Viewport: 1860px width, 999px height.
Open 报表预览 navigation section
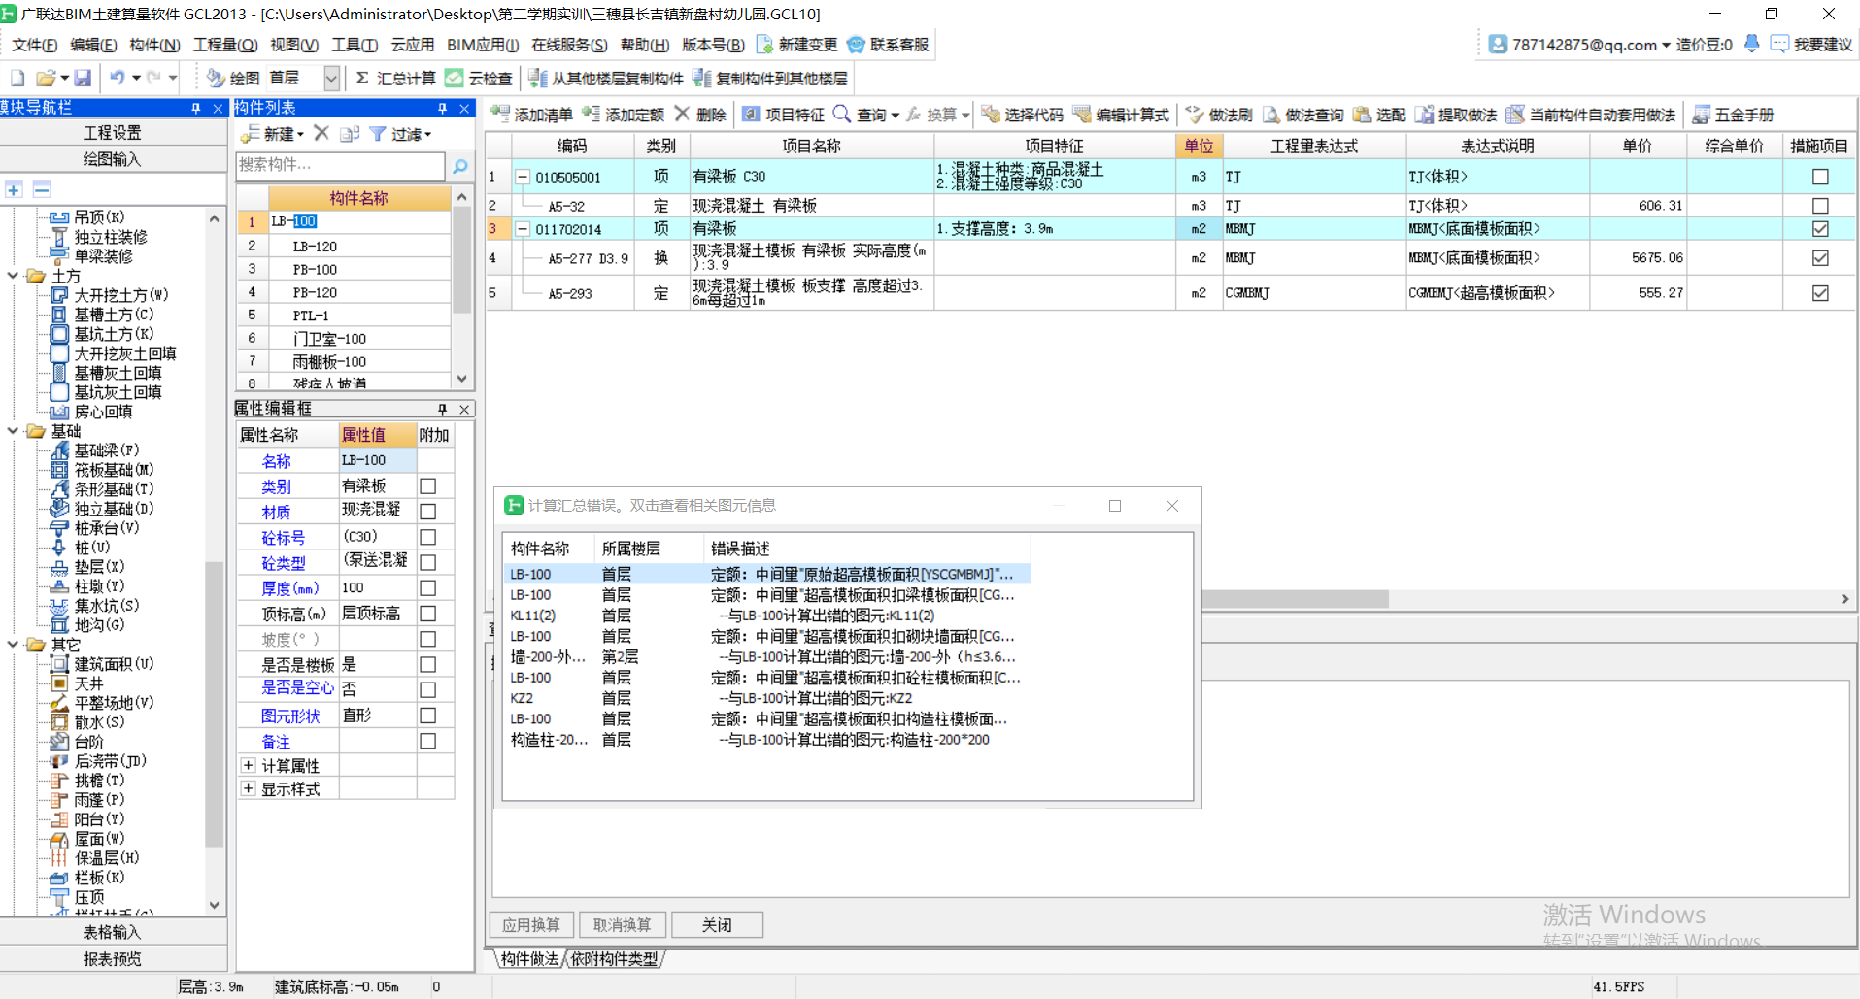[113, 958]
